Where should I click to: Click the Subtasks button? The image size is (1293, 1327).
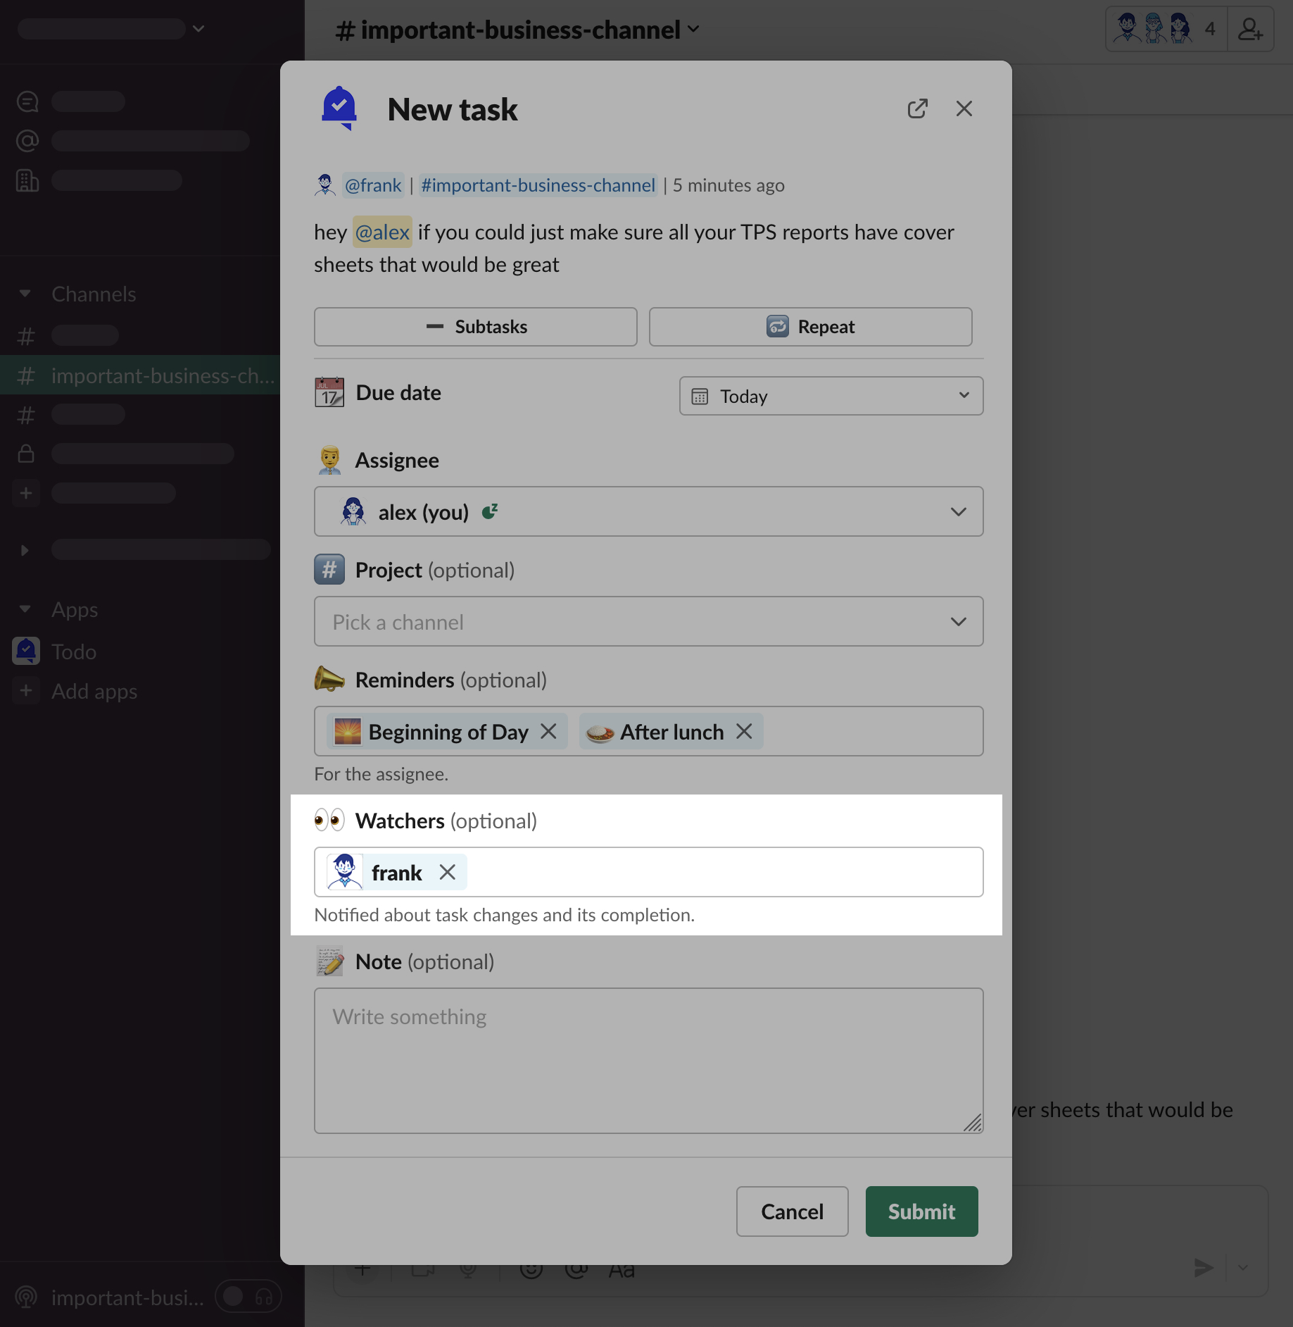click(476, 327)
